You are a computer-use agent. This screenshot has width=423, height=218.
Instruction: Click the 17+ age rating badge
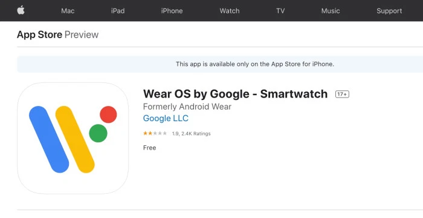click(342, 94)
